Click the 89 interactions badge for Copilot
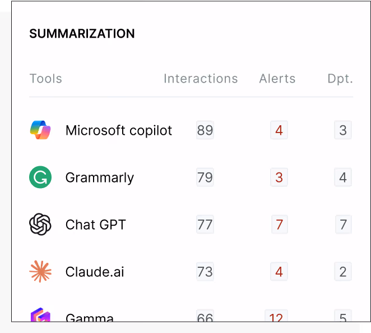The height and width of the screenshot is (333, 371). 205,130
